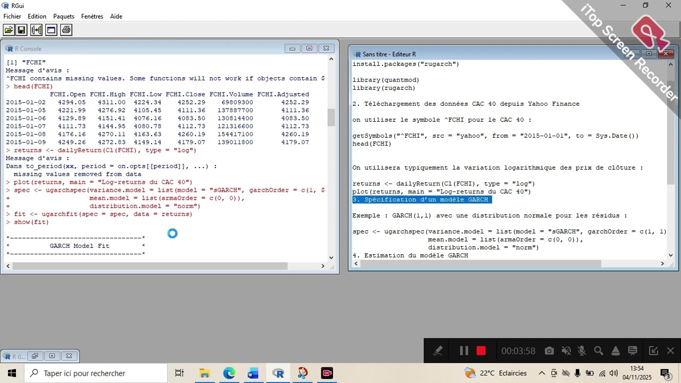Open Wi-Fi network tray icon
Image resolution: width=681 pixels, height=383 pixels.
click(x=602, y=373)
